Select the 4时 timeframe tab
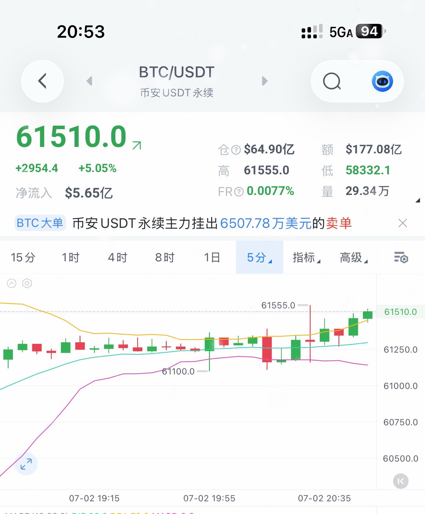 click(x=118, y=257)
